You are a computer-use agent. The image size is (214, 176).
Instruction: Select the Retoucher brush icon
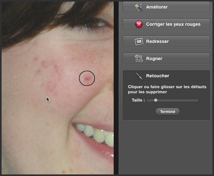139,76
